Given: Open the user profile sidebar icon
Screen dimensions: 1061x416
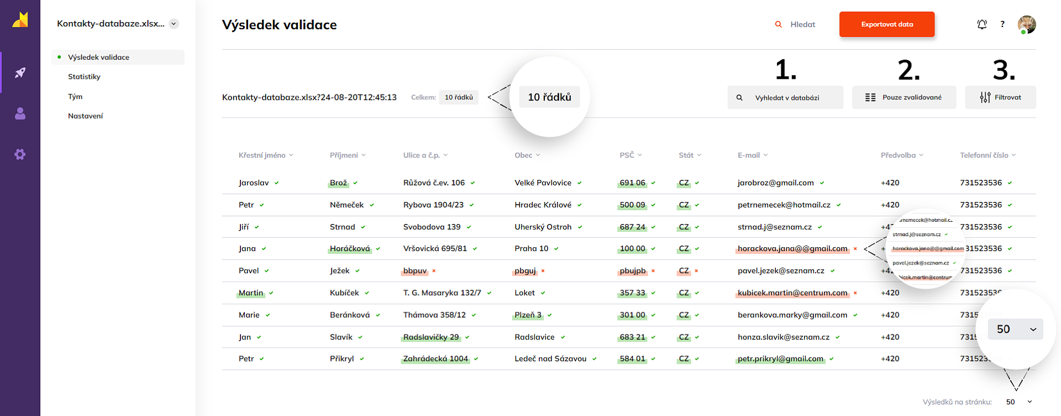Looking at the screenshot, I should pos(20,114).
